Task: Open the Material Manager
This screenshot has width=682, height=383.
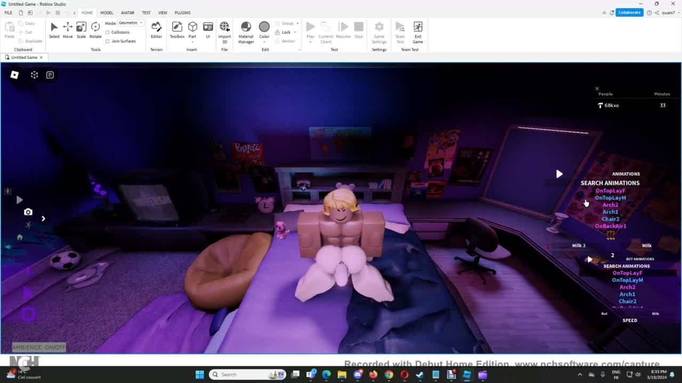Action: 246,30
